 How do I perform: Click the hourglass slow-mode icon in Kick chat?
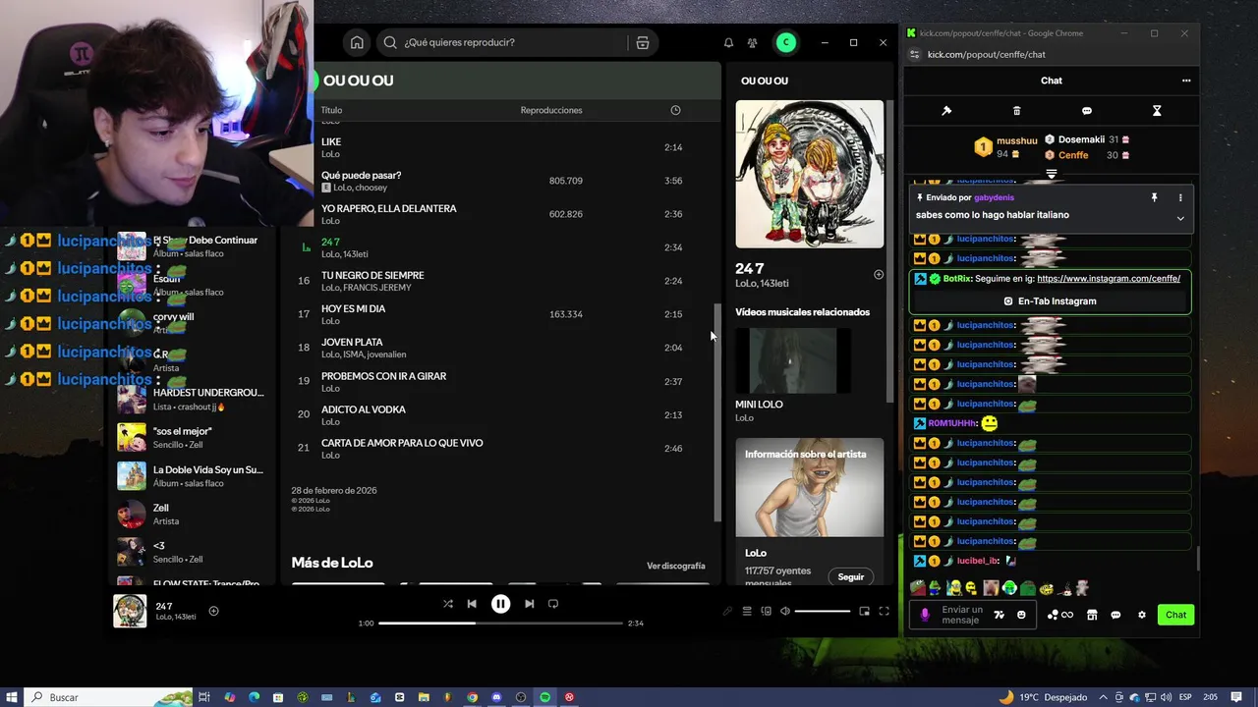click(1157, 111)
